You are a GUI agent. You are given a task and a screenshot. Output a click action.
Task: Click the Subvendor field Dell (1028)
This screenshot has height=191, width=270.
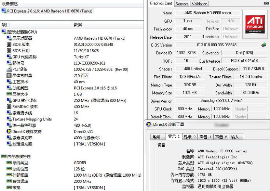coord(244,53)
